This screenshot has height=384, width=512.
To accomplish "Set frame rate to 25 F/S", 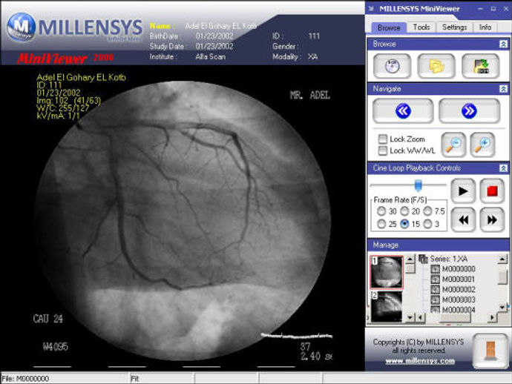I will tap(381, 224).
